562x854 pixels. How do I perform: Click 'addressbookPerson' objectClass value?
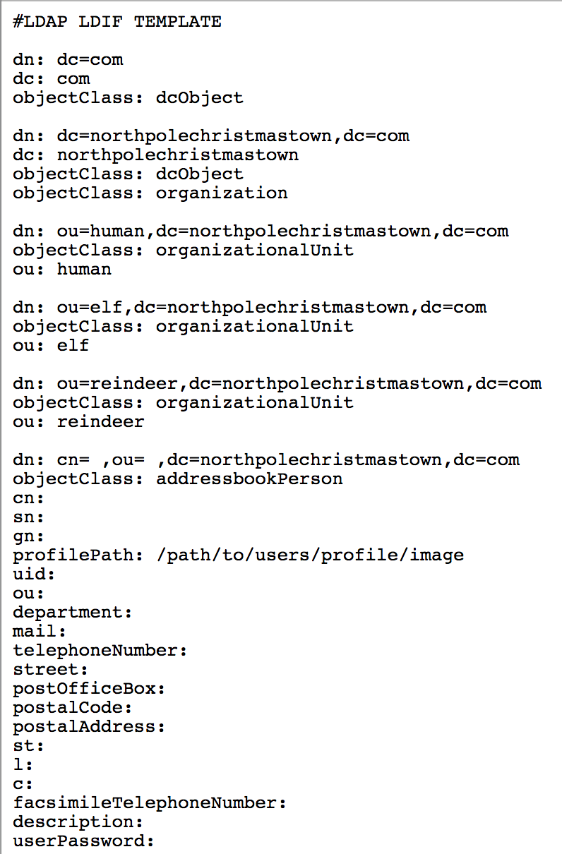pyautogui.click(x=249, y=479)
